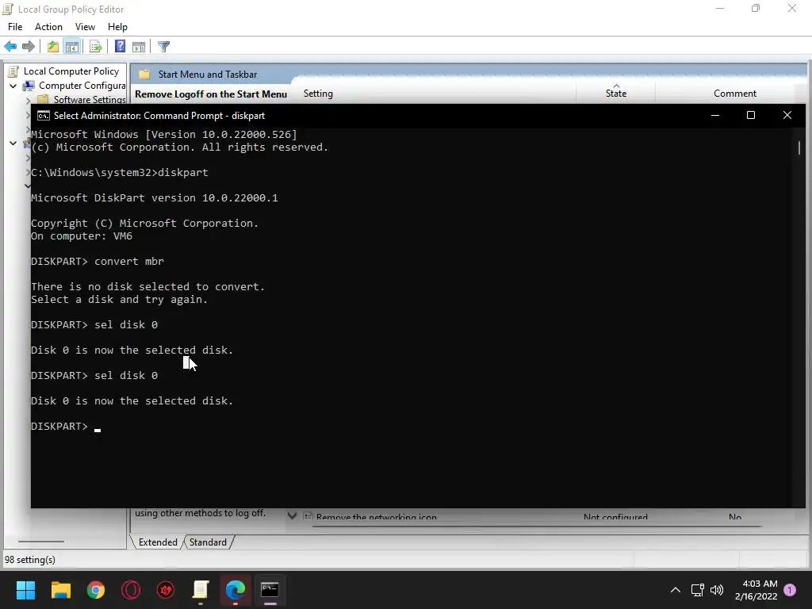Open the clock showing 4:03 AM
812x609 pixels.
[x=756, y=590]
